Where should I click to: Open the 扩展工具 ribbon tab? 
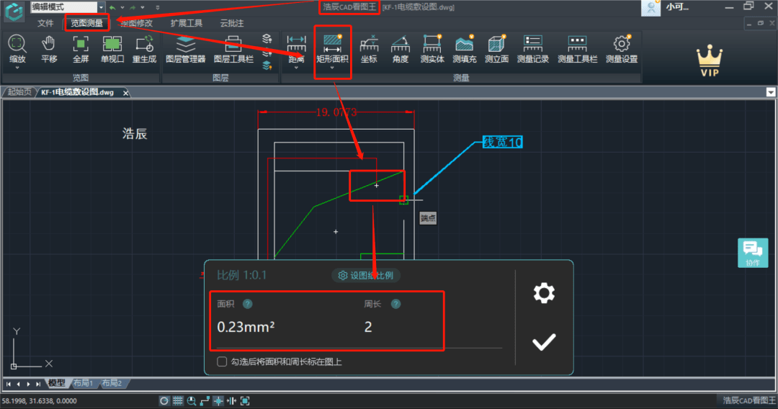click(x=186, y=23)
